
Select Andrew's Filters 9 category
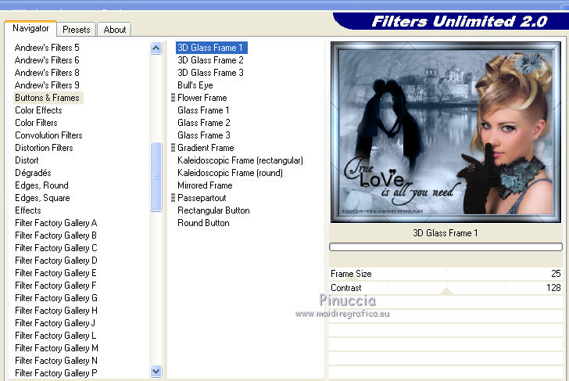tap(47, 85)
